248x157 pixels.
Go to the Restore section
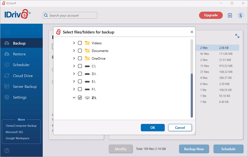tap(21, 54)
